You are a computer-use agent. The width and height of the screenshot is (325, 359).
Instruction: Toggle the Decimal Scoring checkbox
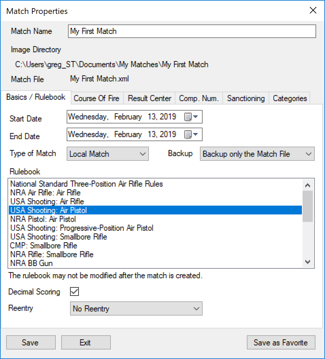click(74, 292)
